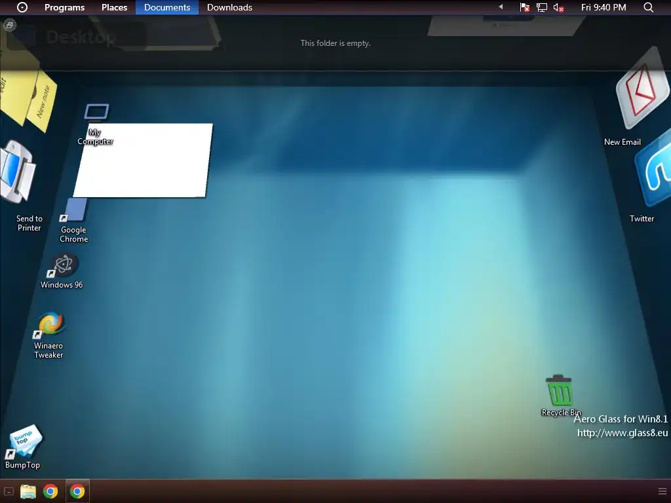Open the Action Center flag icon
Viewport: 671px width, 503px height.
[x=525, y=7]
